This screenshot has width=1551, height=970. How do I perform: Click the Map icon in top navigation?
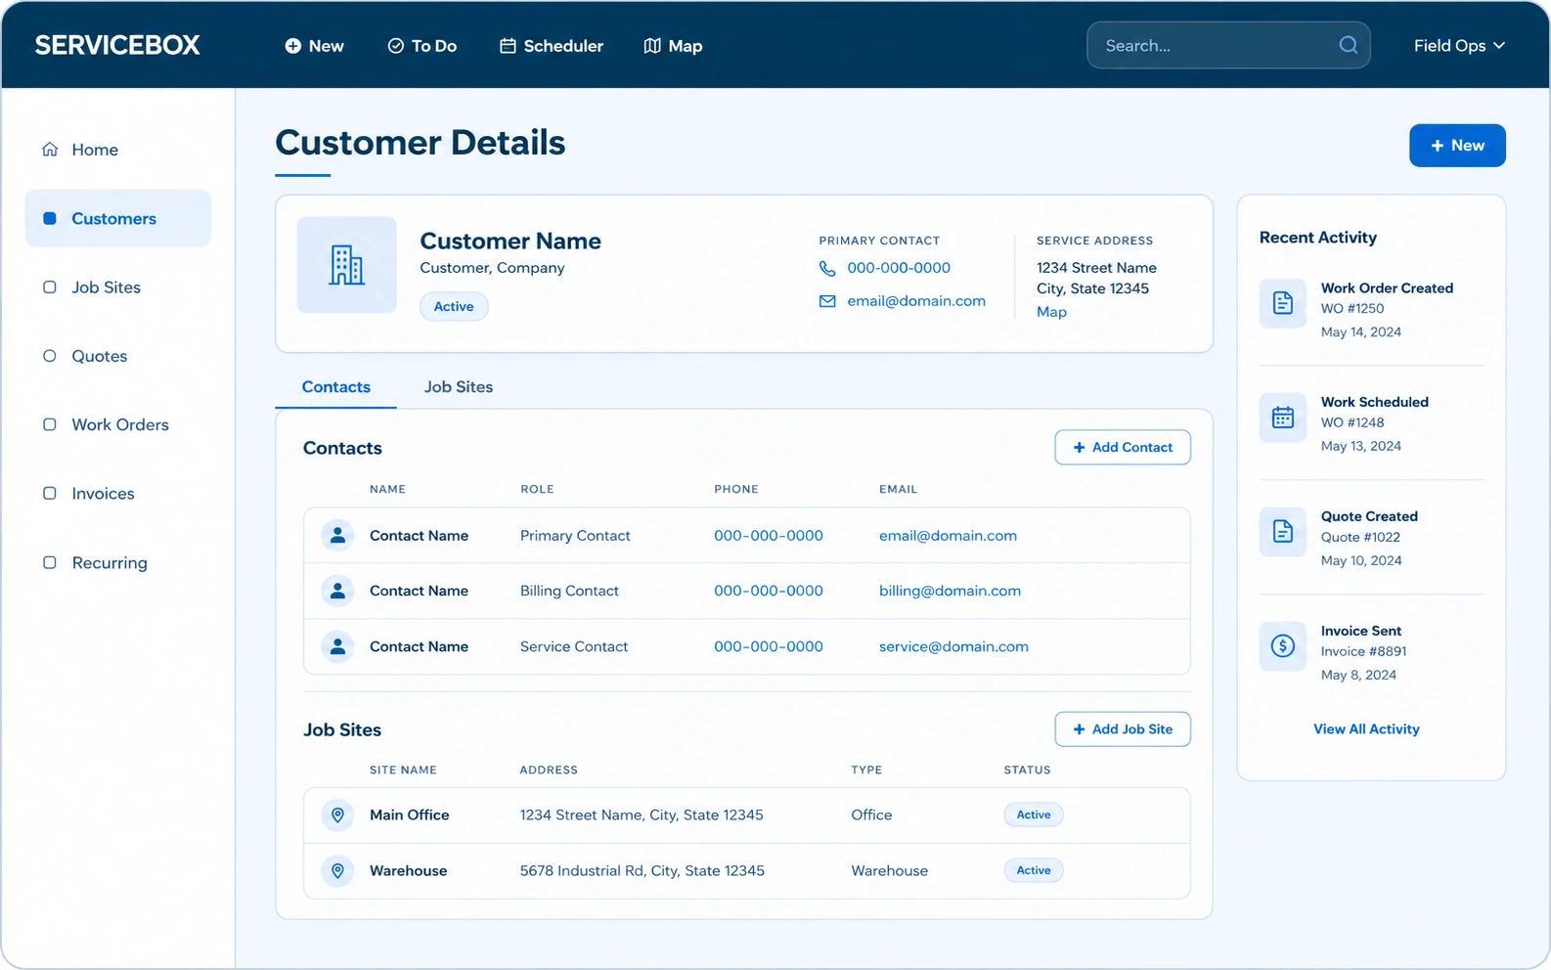coord(652,46)
